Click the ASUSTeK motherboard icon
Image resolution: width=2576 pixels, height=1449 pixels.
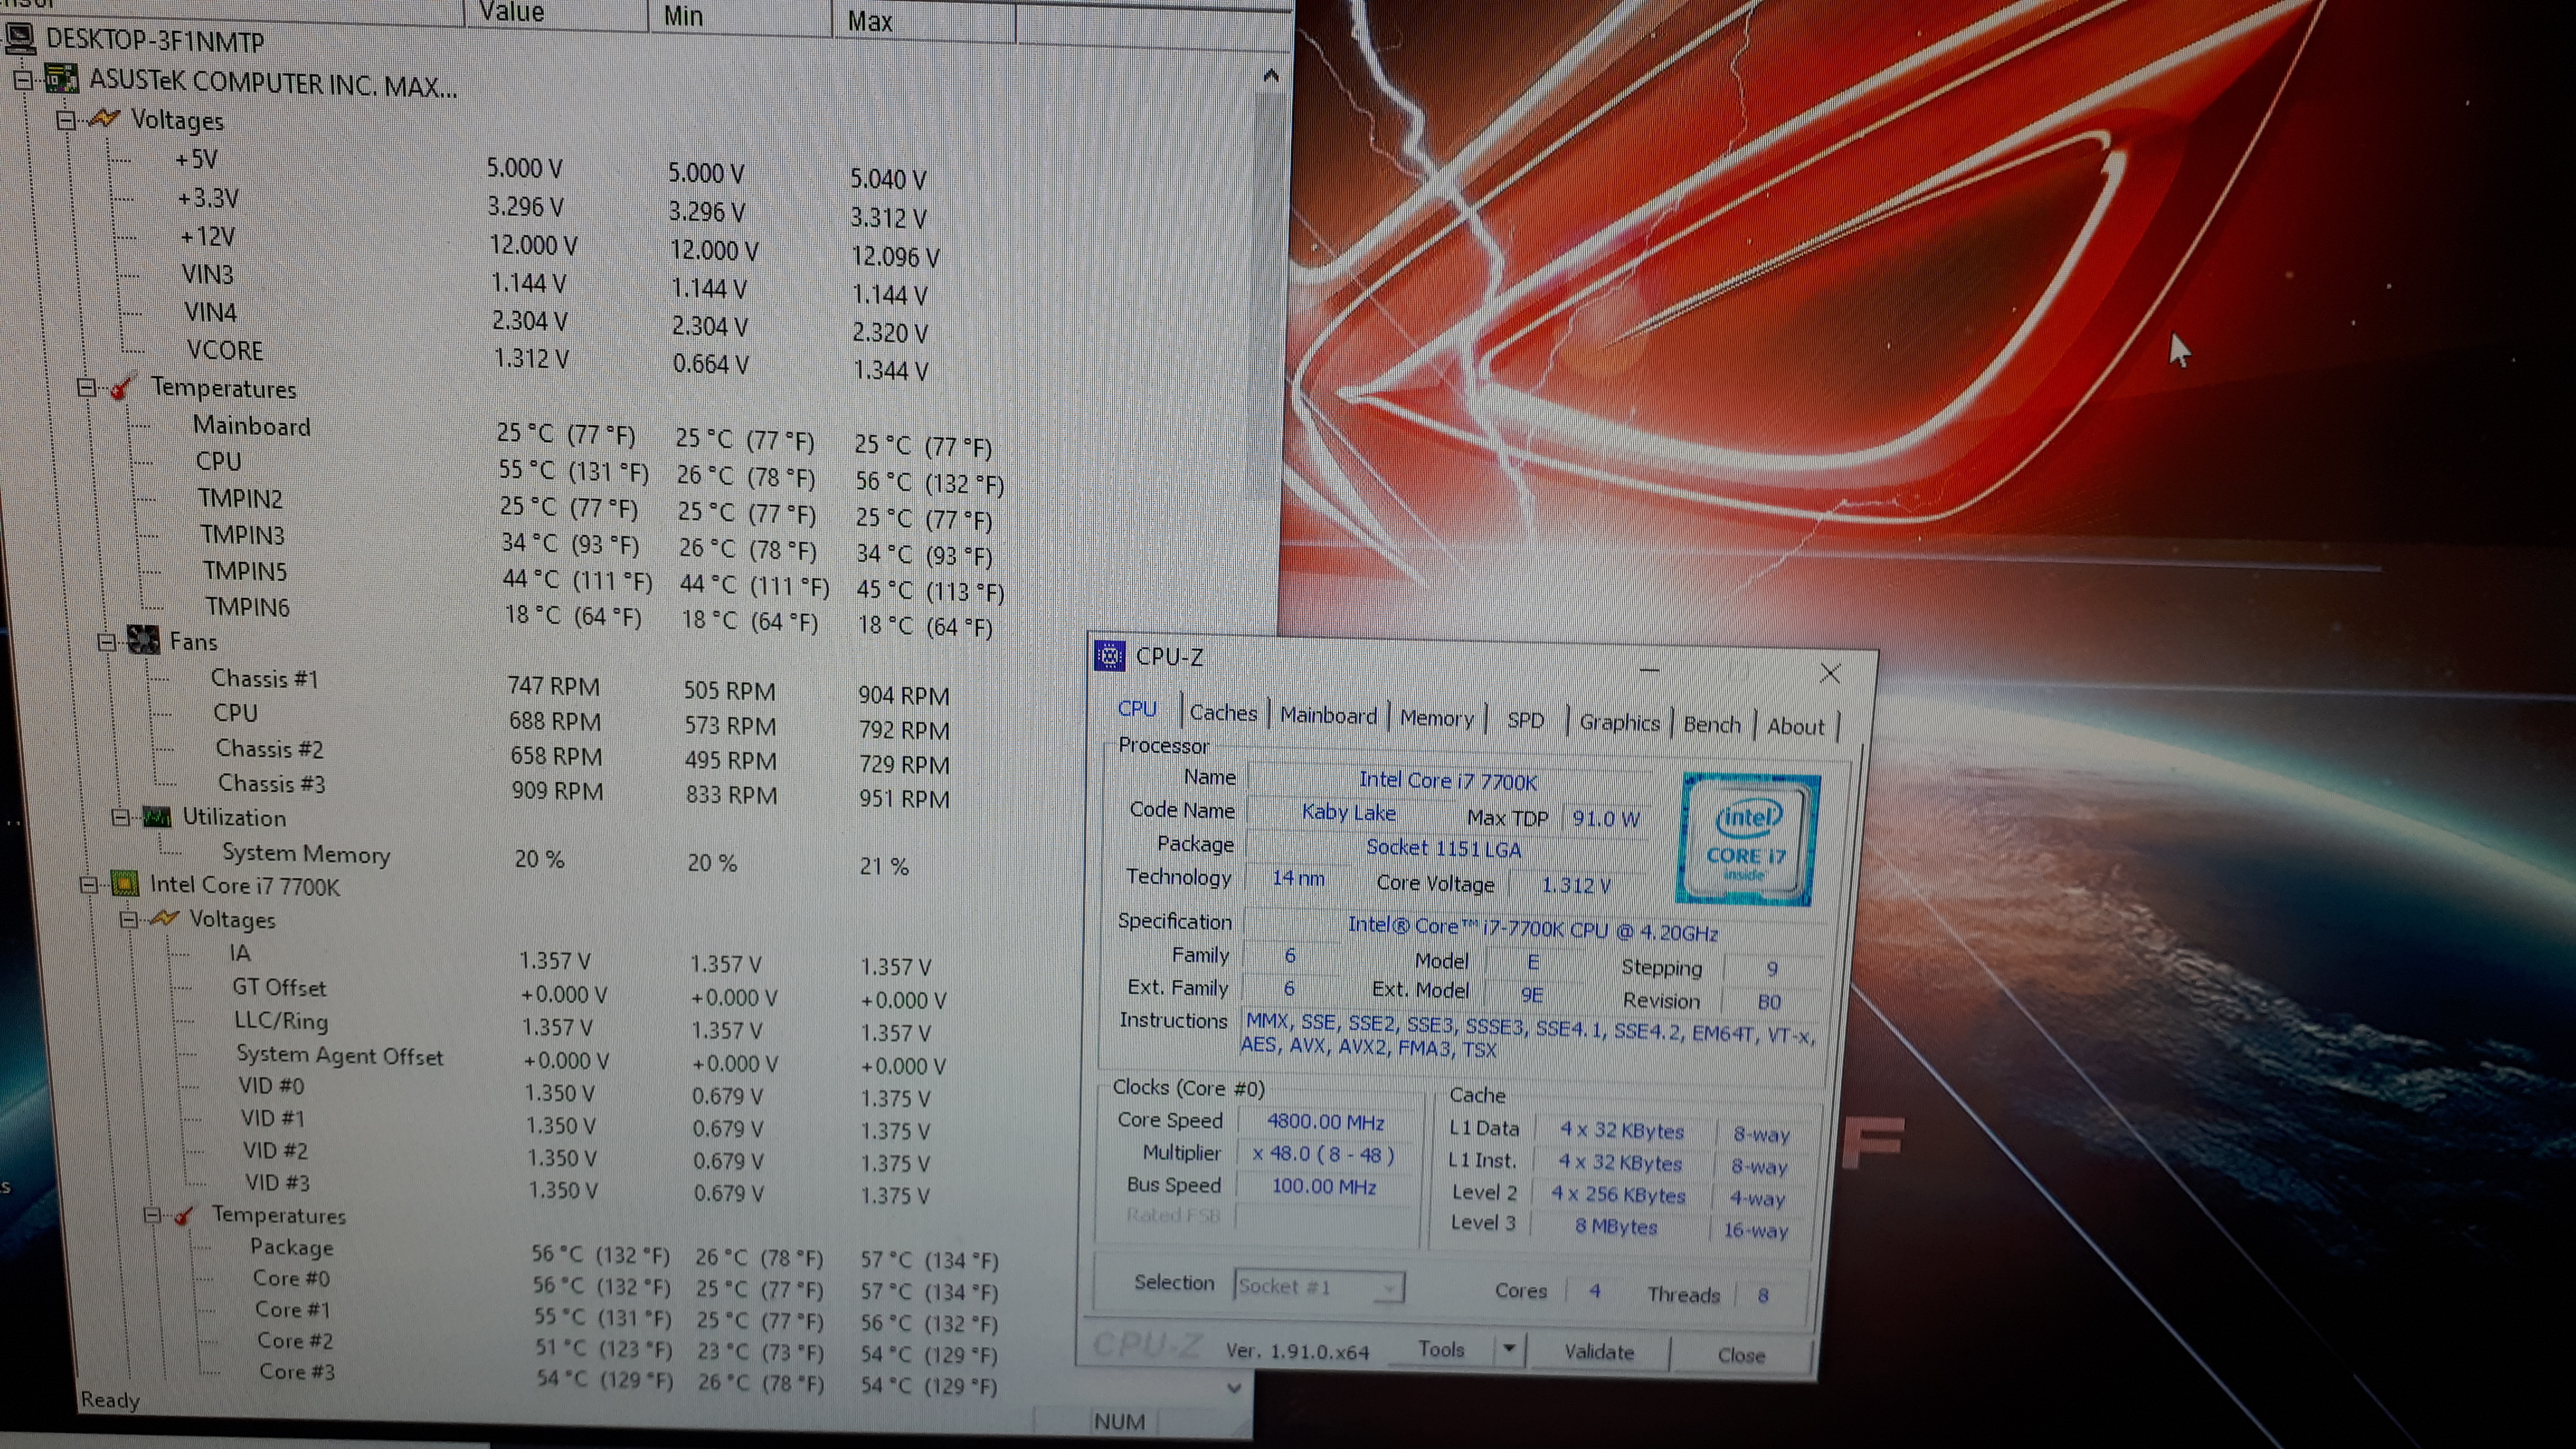click(x=62, y=79)
